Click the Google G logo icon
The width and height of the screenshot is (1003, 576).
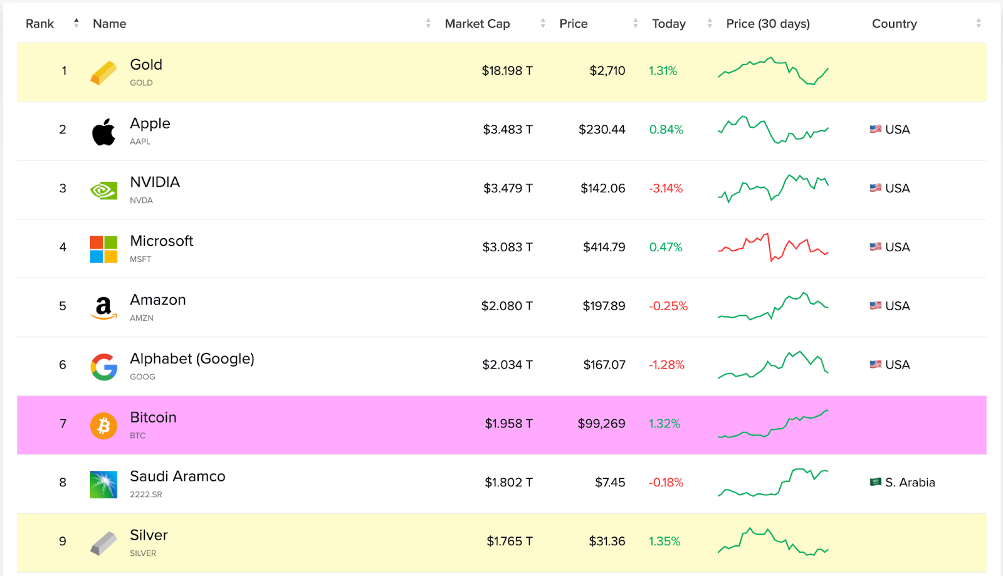click(103, 367)
